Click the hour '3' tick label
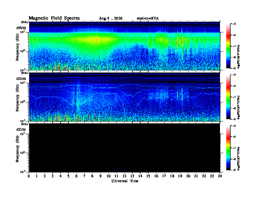The width and height of the screenshot is (262, 202). 53,176
